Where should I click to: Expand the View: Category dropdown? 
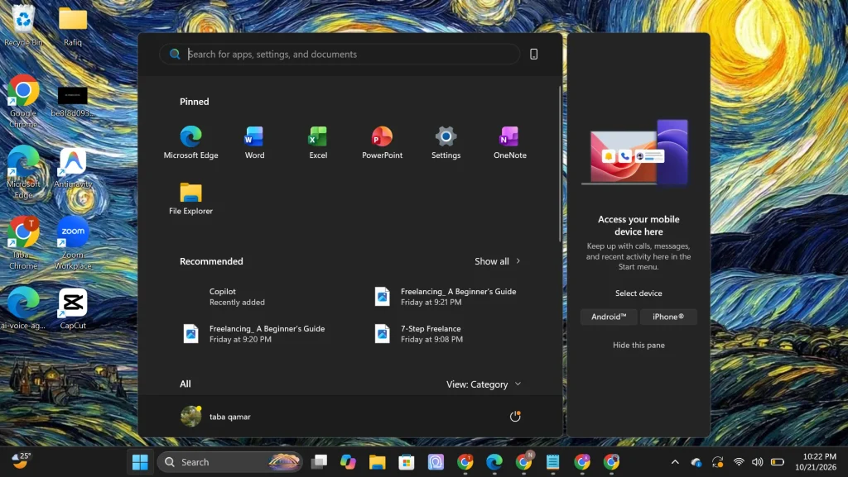tap(484, 384)
